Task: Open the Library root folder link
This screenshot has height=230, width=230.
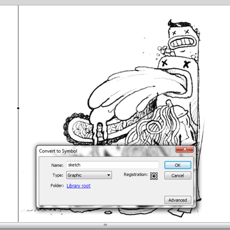Action: coord(79,186)
